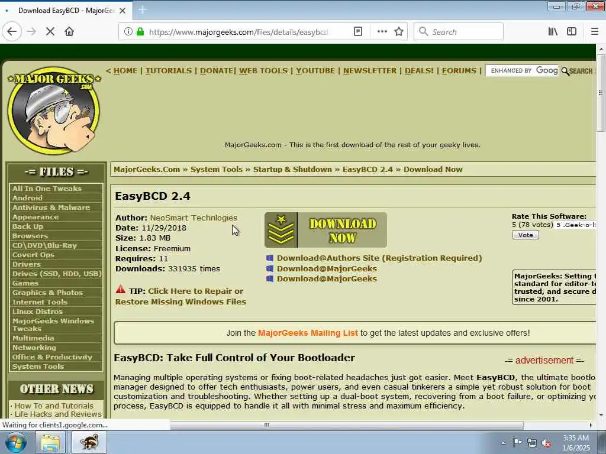This screenshot has height=454, width=606.
Task: Click EasyBCD 2.4 breadcrumb link
Action: pos(367,170)
